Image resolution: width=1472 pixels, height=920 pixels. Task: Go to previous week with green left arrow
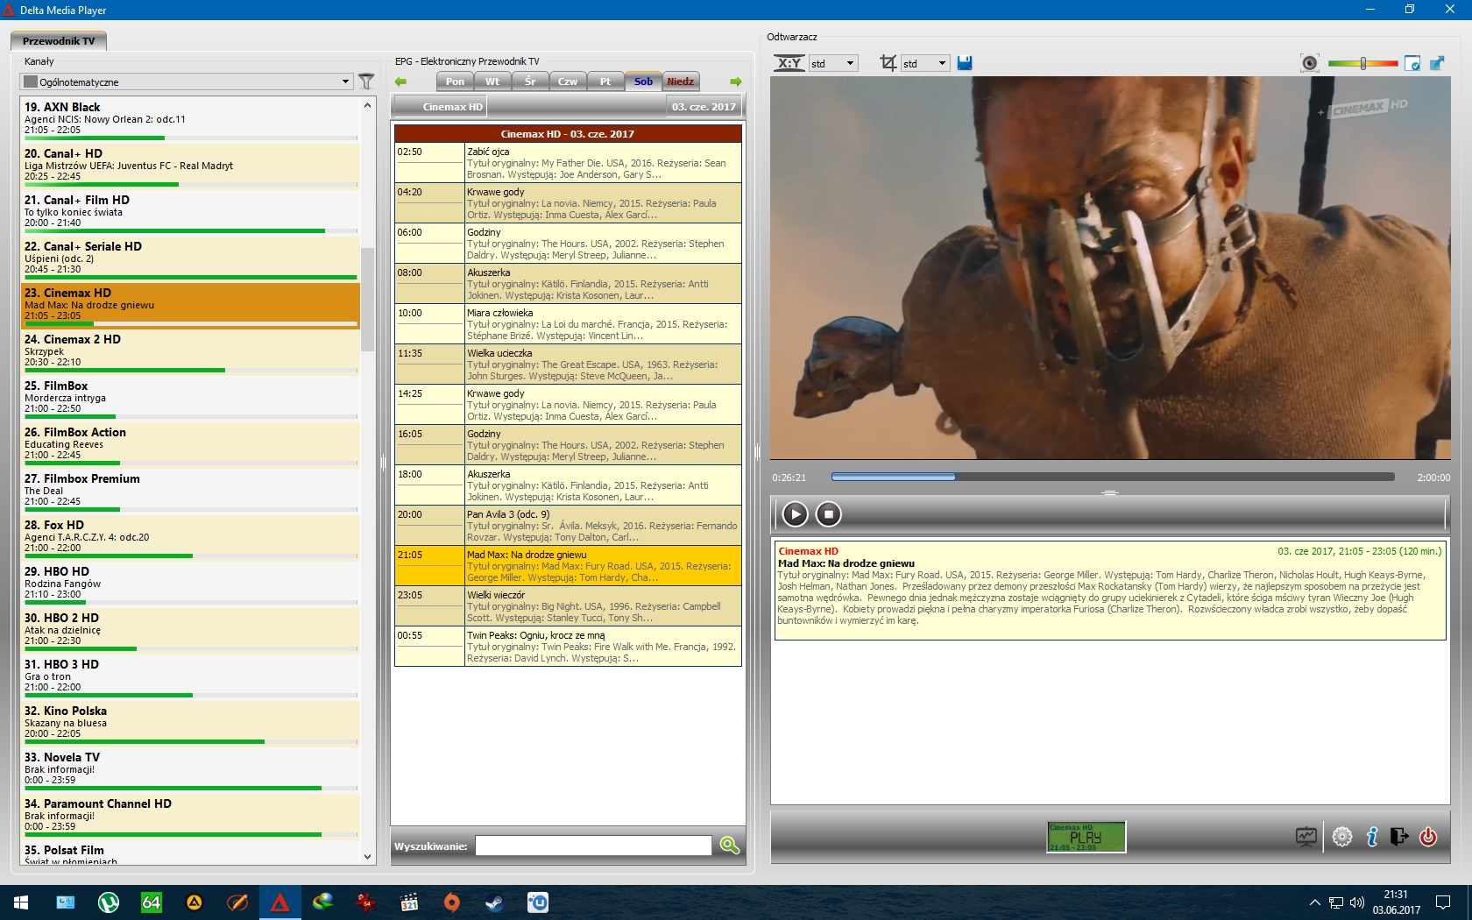coord(401,81)
